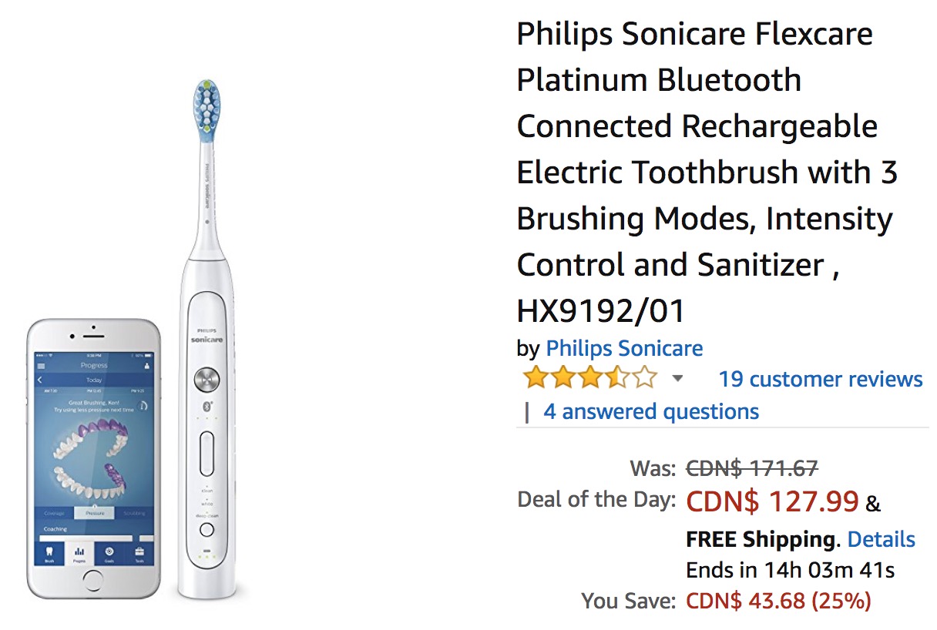View the 4 answered questions link

click(651, 411)
